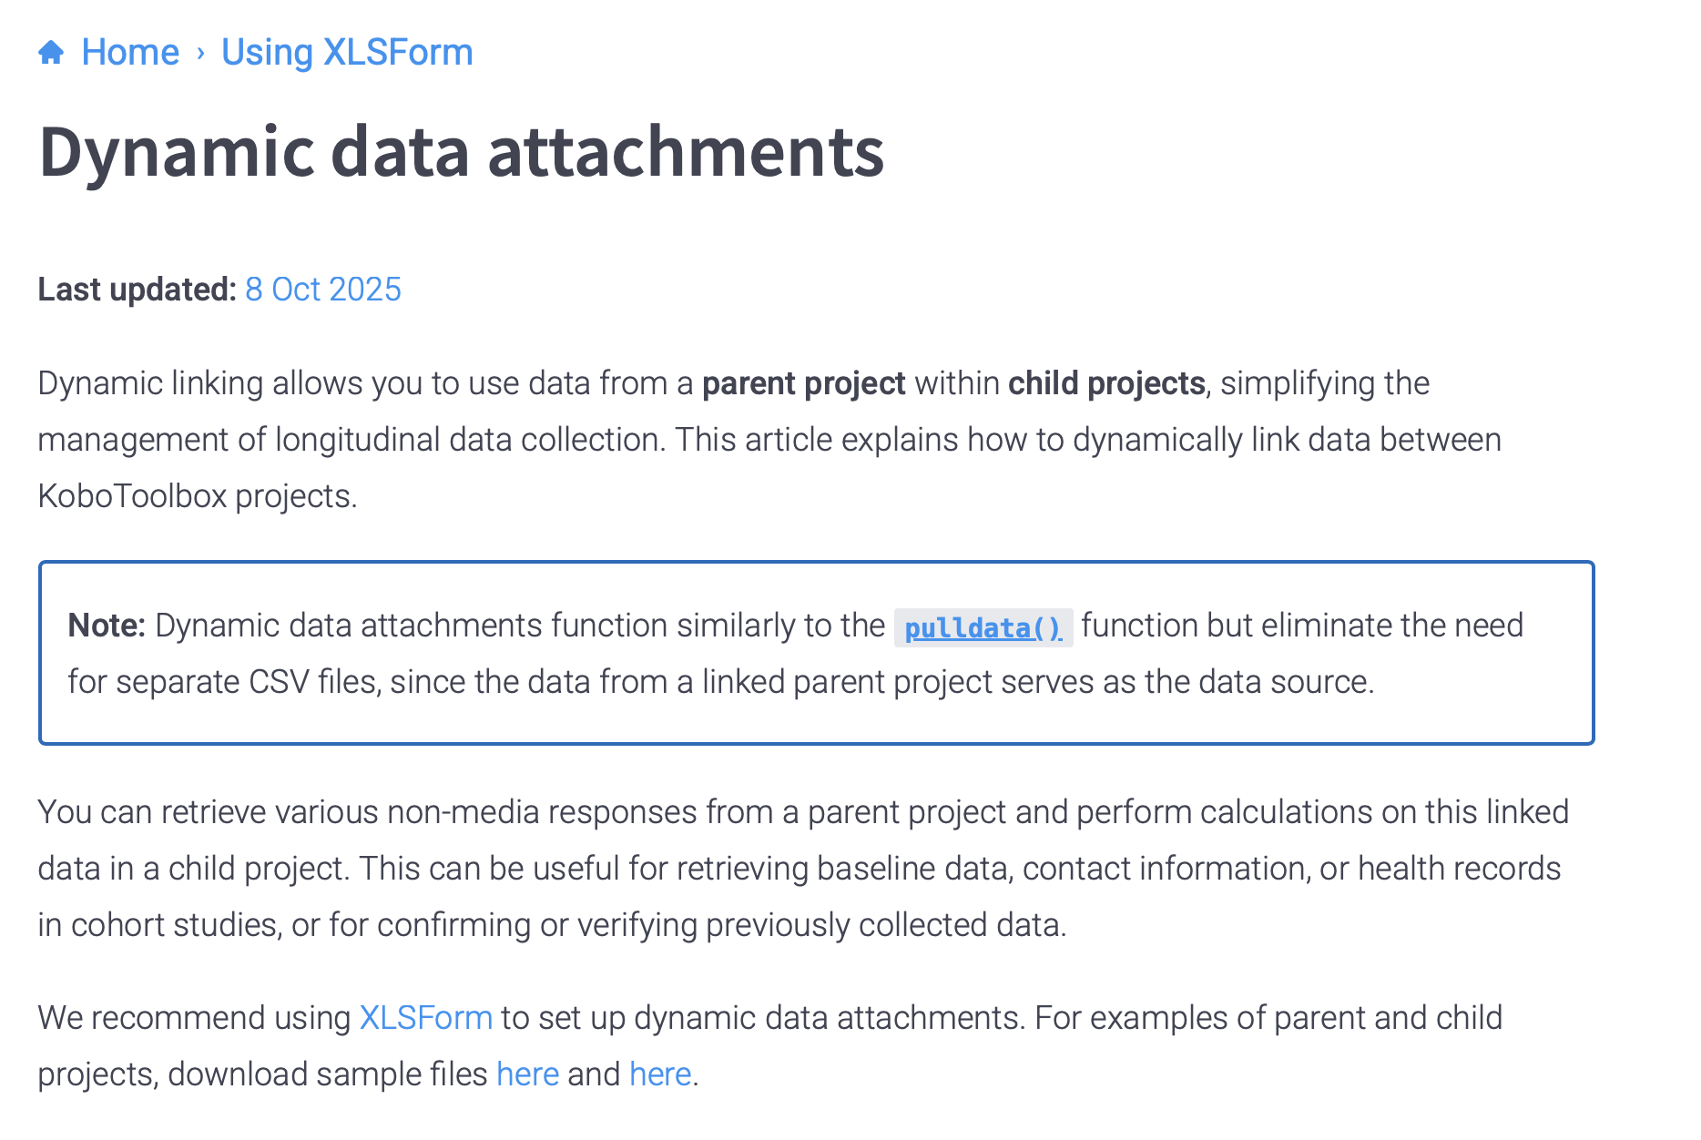Click the 'KoboToolbox projects.' text
The image size is (1701, 1140).
click(x=197, y=496)
